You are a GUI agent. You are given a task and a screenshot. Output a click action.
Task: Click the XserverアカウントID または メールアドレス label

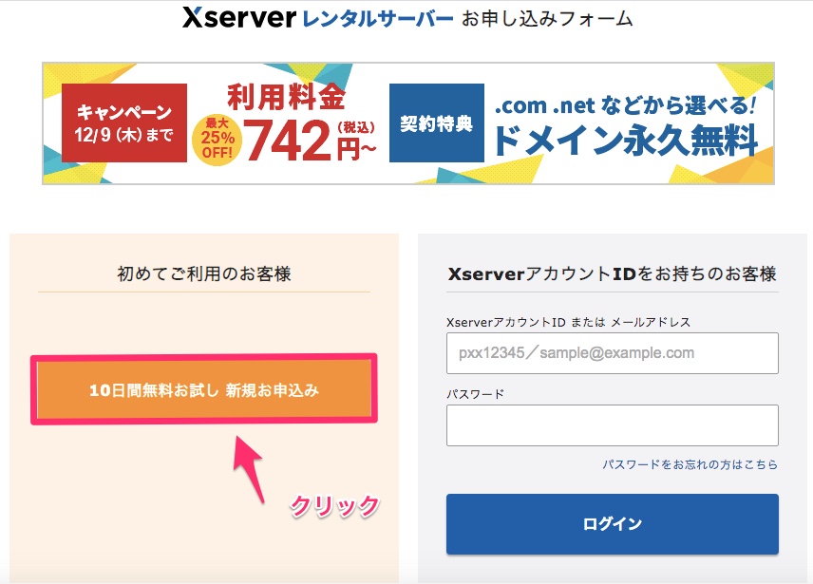pyautogui.click(x=568, y=322)
